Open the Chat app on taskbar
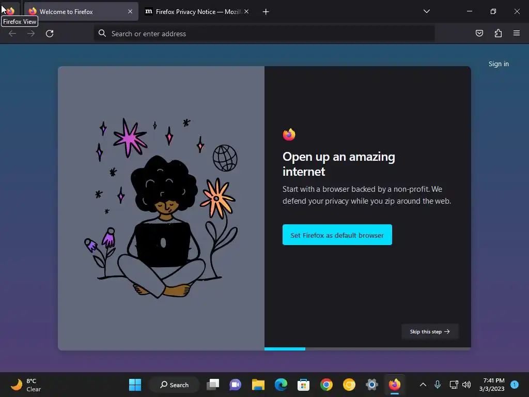Image resolution: width=529 pixels, height=397 pixels. 235,385
